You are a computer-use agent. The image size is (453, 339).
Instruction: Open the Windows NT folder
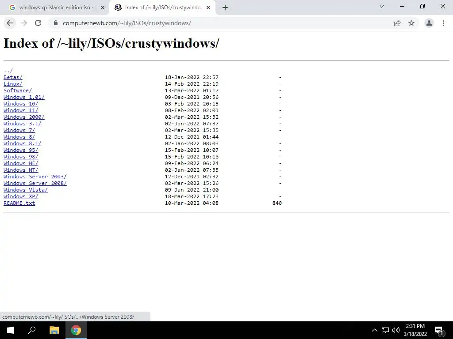[x=21, y=170]
